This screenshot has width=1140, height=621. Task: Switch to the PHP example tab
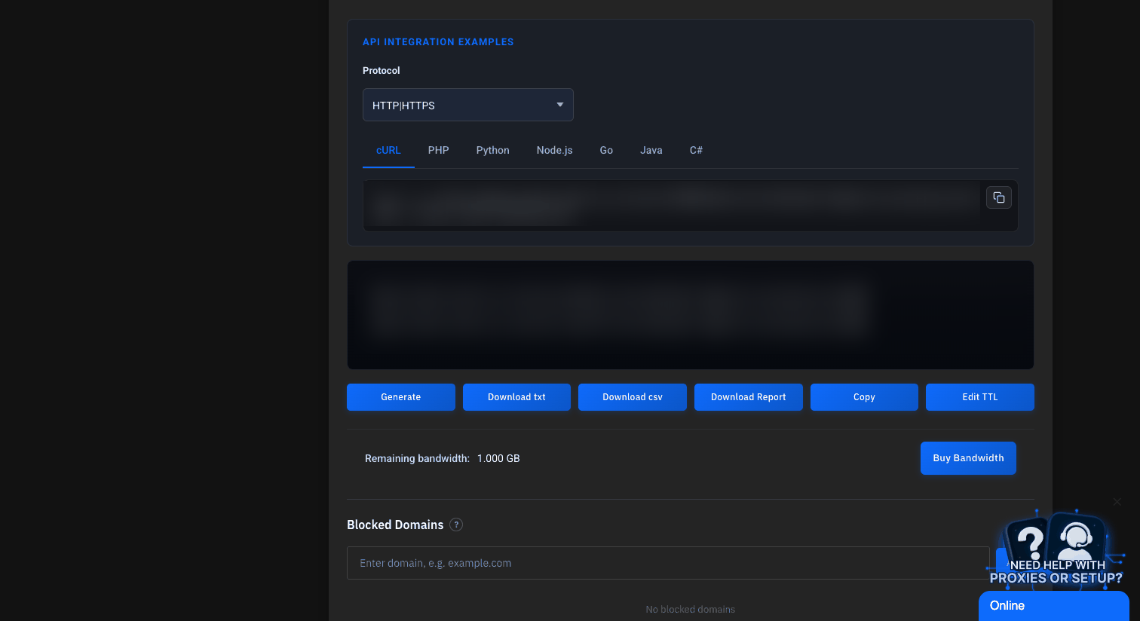pos(439,150)
